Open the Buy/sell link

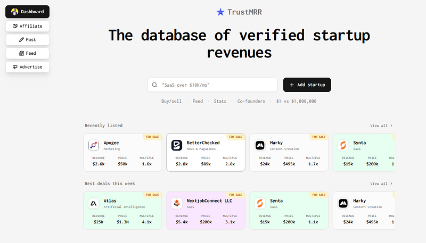point(171,101)
